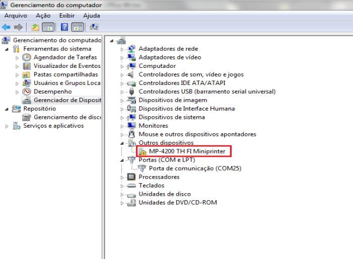The image size is (353, 259).
Task: Click the Up one level folder icon
Action: click(35, 27)
